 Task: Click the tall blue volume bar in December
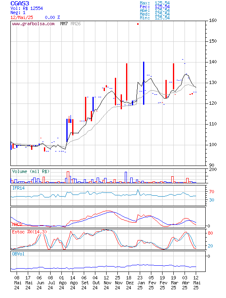tap(126, 177)
